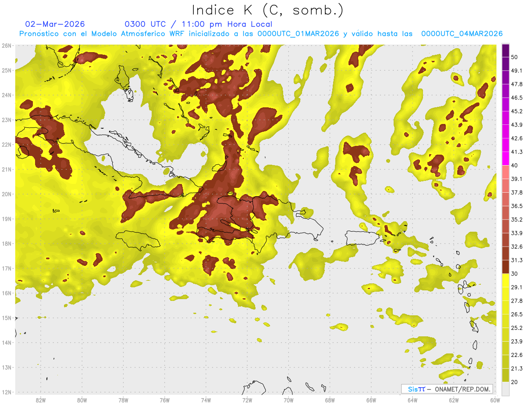Click the latitude label "24N"

click(x=7, y=95)
